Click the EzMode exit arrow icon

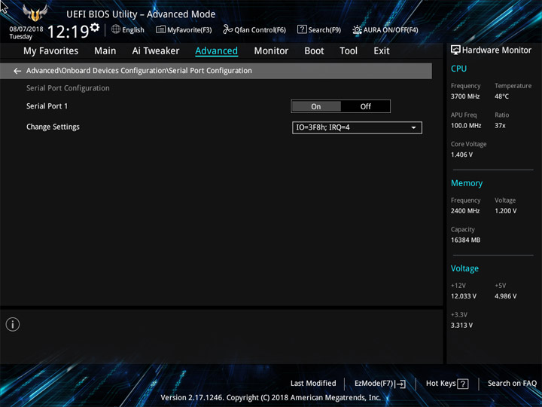coord(400,384)
